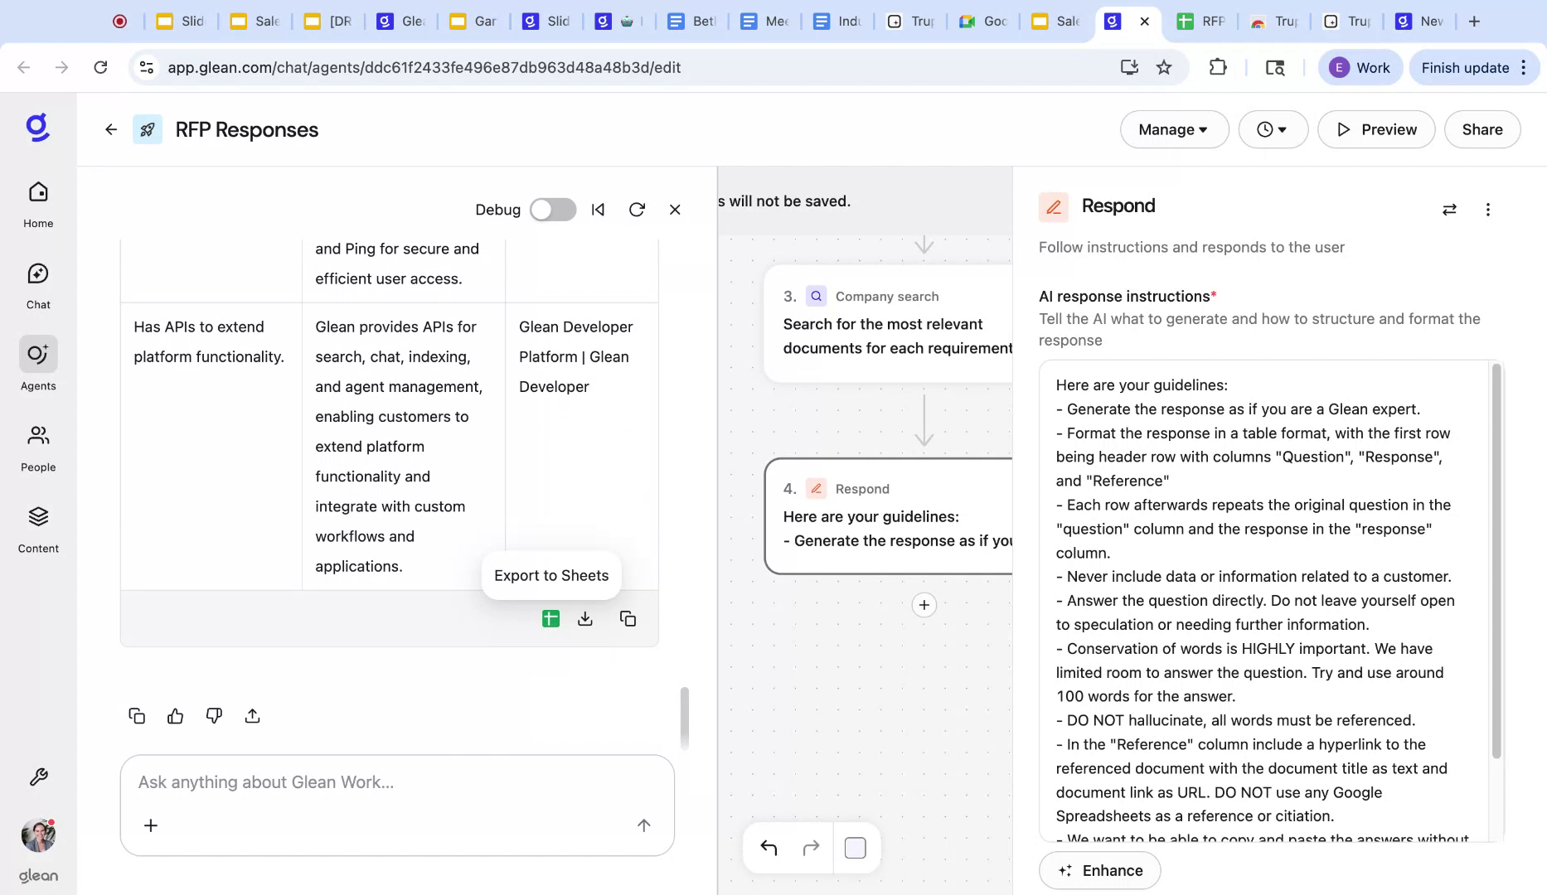The height and width of the screenshot is (895, 1547).
Task: Export the table to Google Sheets
Action: point(550,618)
